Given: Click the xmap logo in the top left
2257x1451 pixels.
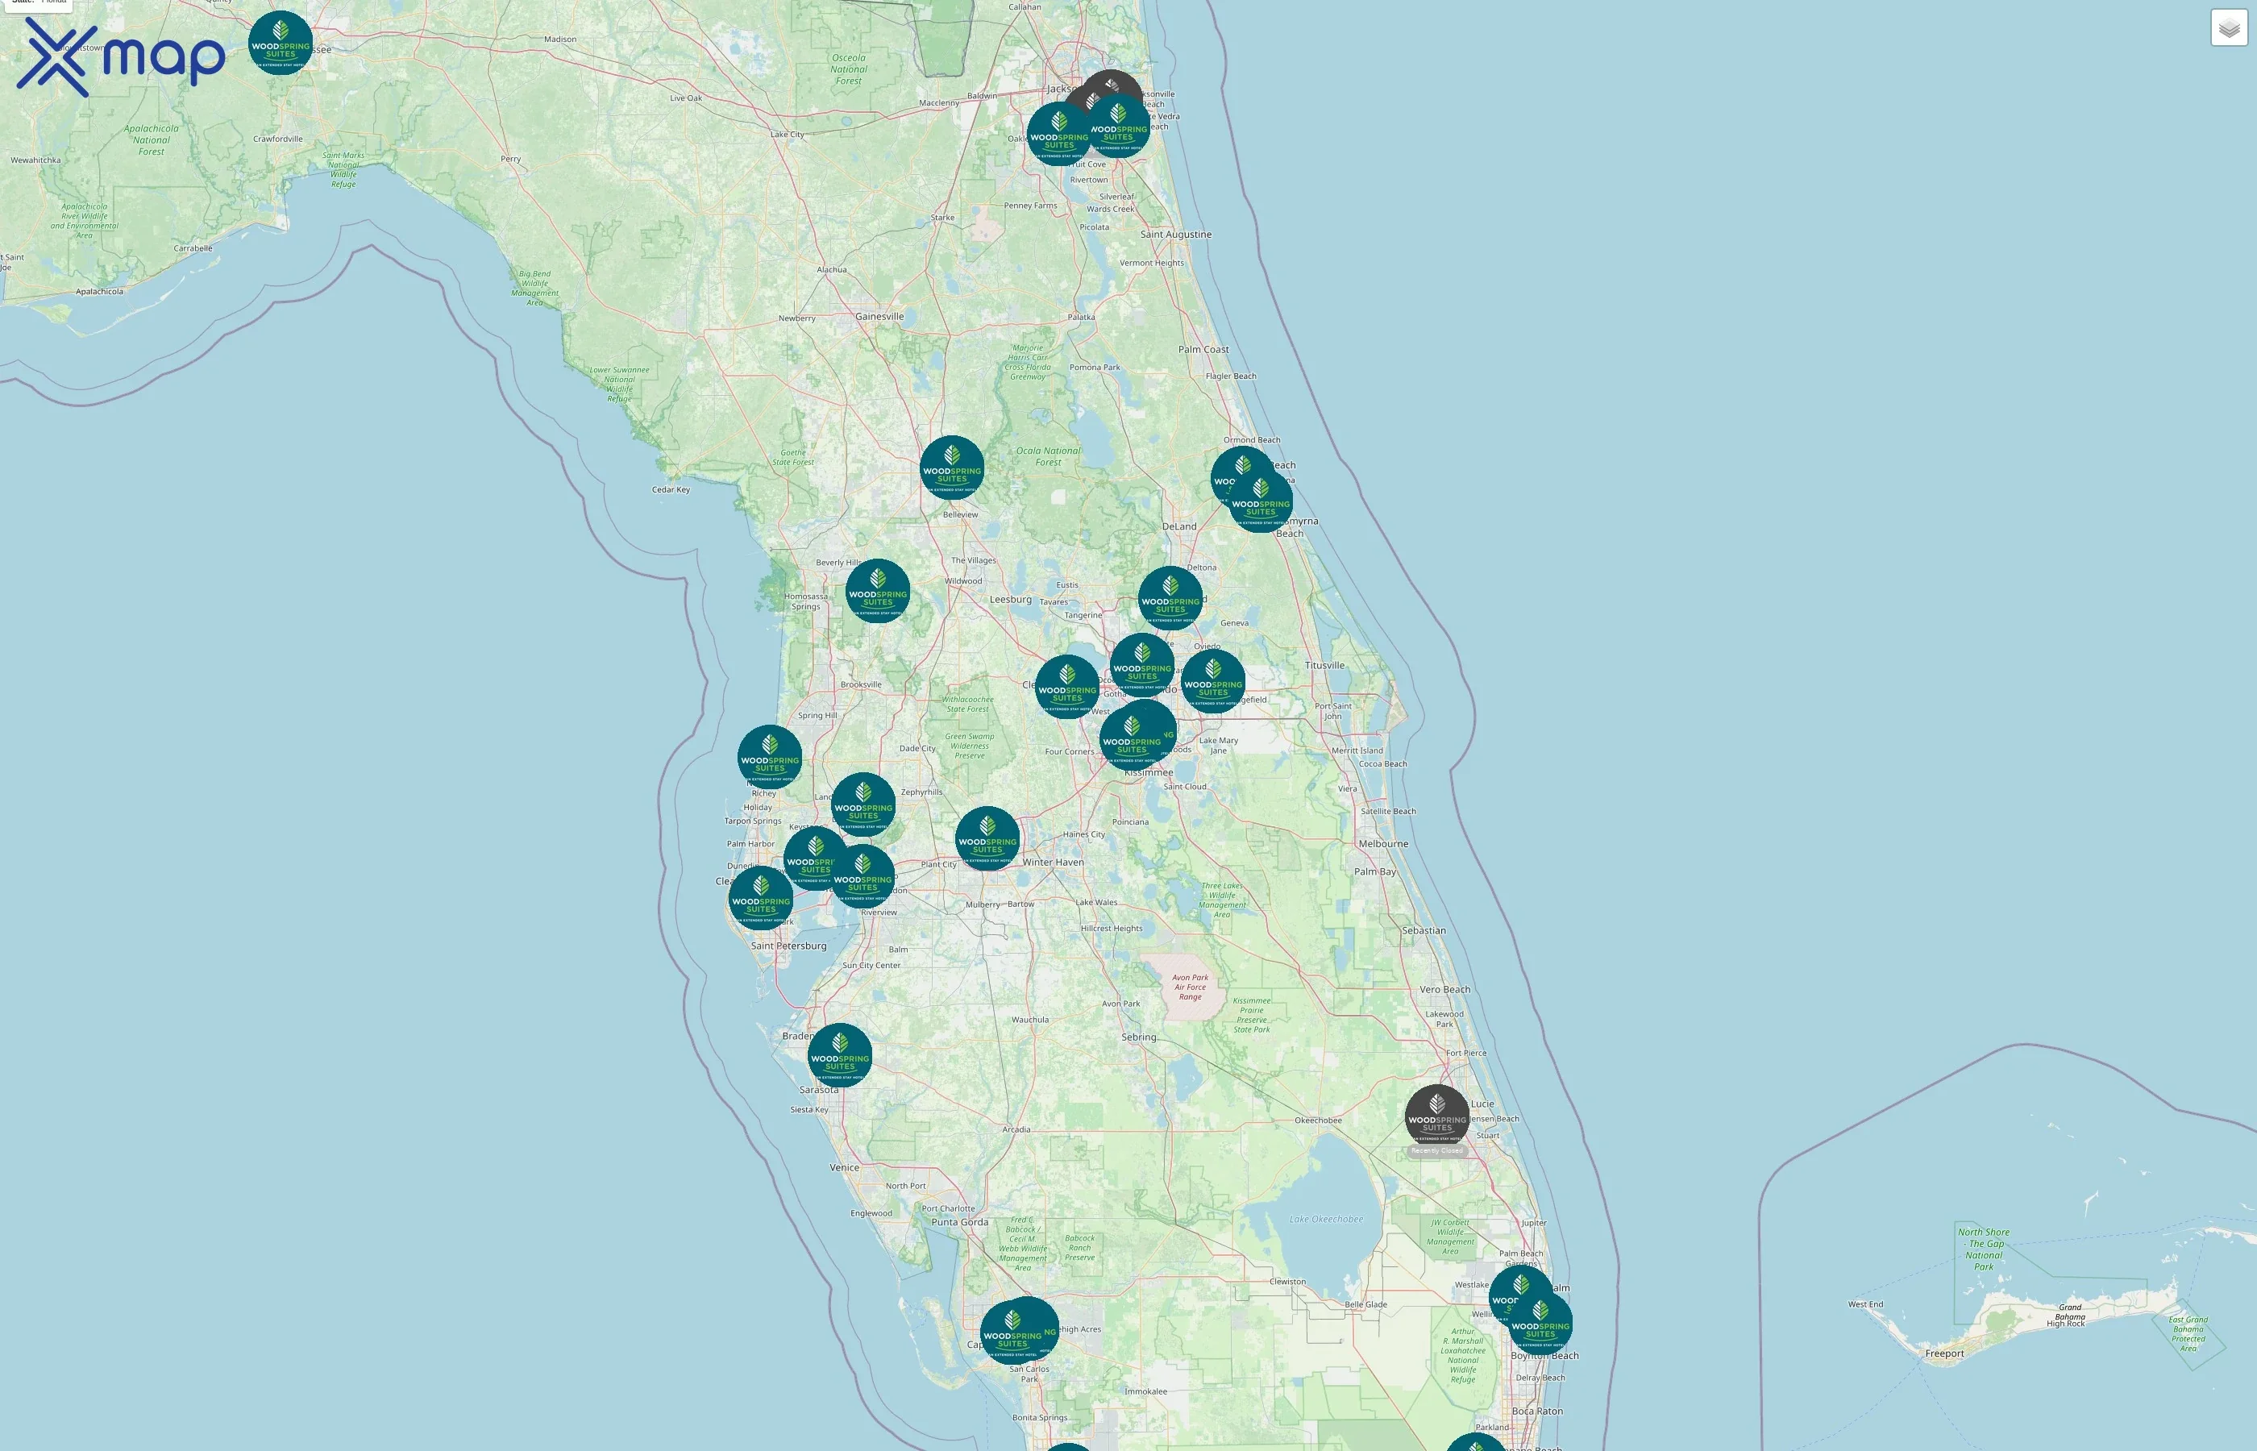Looking at the screenshot, I should click(118, 56).
